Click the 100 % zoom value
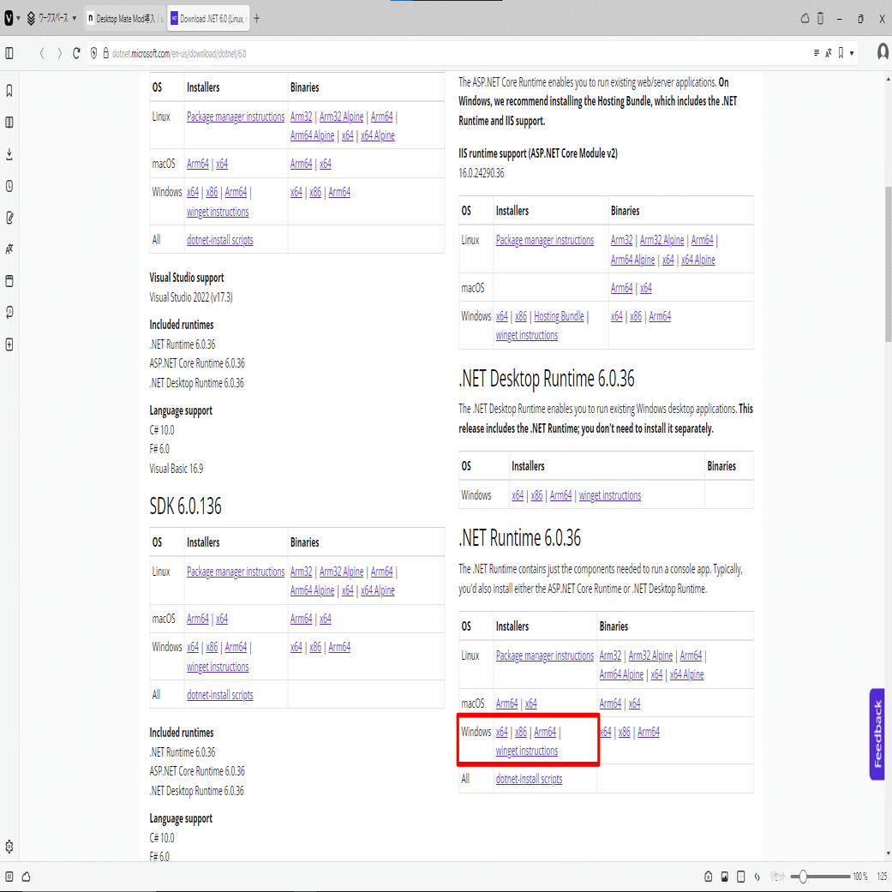892x892 pixels. 860,877
